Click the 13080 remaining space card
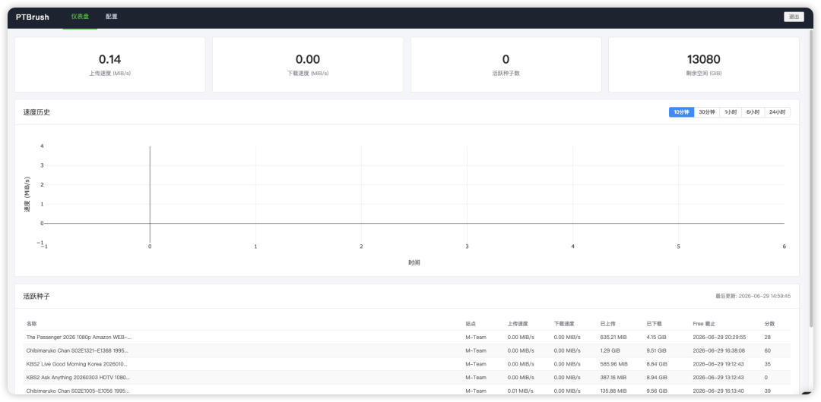 pyautogui.click(x=704, y=64)
